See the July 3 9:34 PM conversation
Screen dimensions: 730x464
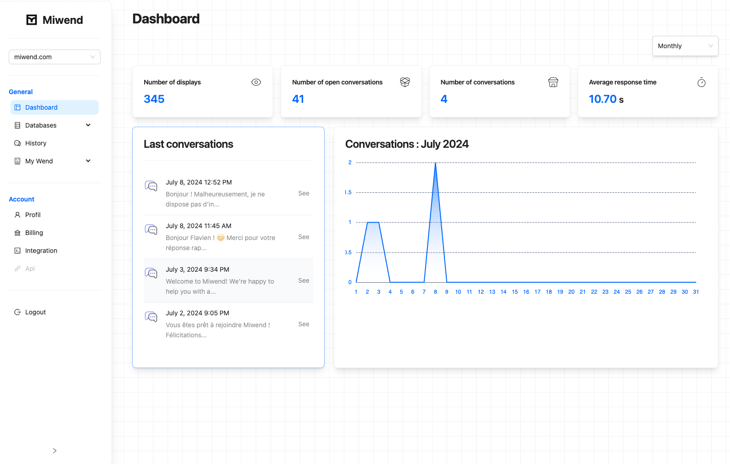coord(303,280)
